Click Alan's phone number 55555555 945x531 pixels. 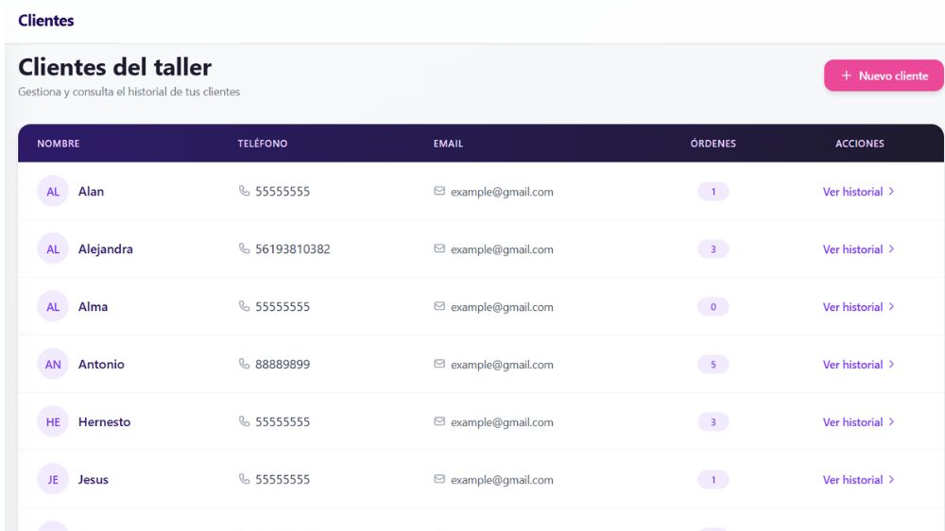(282, 192)
